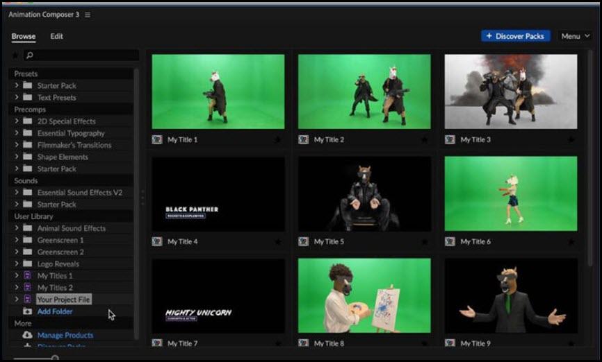
Task: Toggle the favorites star filter beside search
Action: (15, 55)
